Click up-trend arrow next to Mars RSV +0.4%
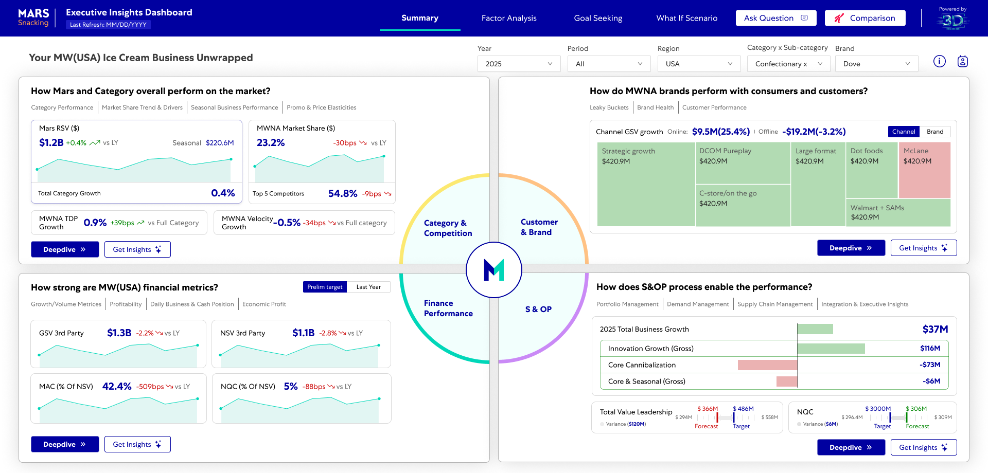 95,143
